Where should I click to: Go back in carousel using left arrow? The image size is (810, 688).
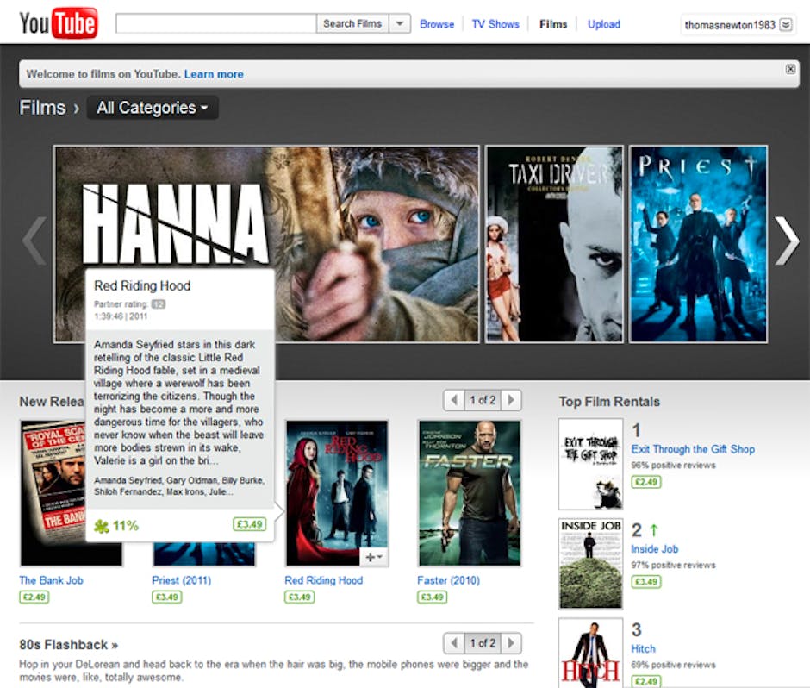point(33,241)
